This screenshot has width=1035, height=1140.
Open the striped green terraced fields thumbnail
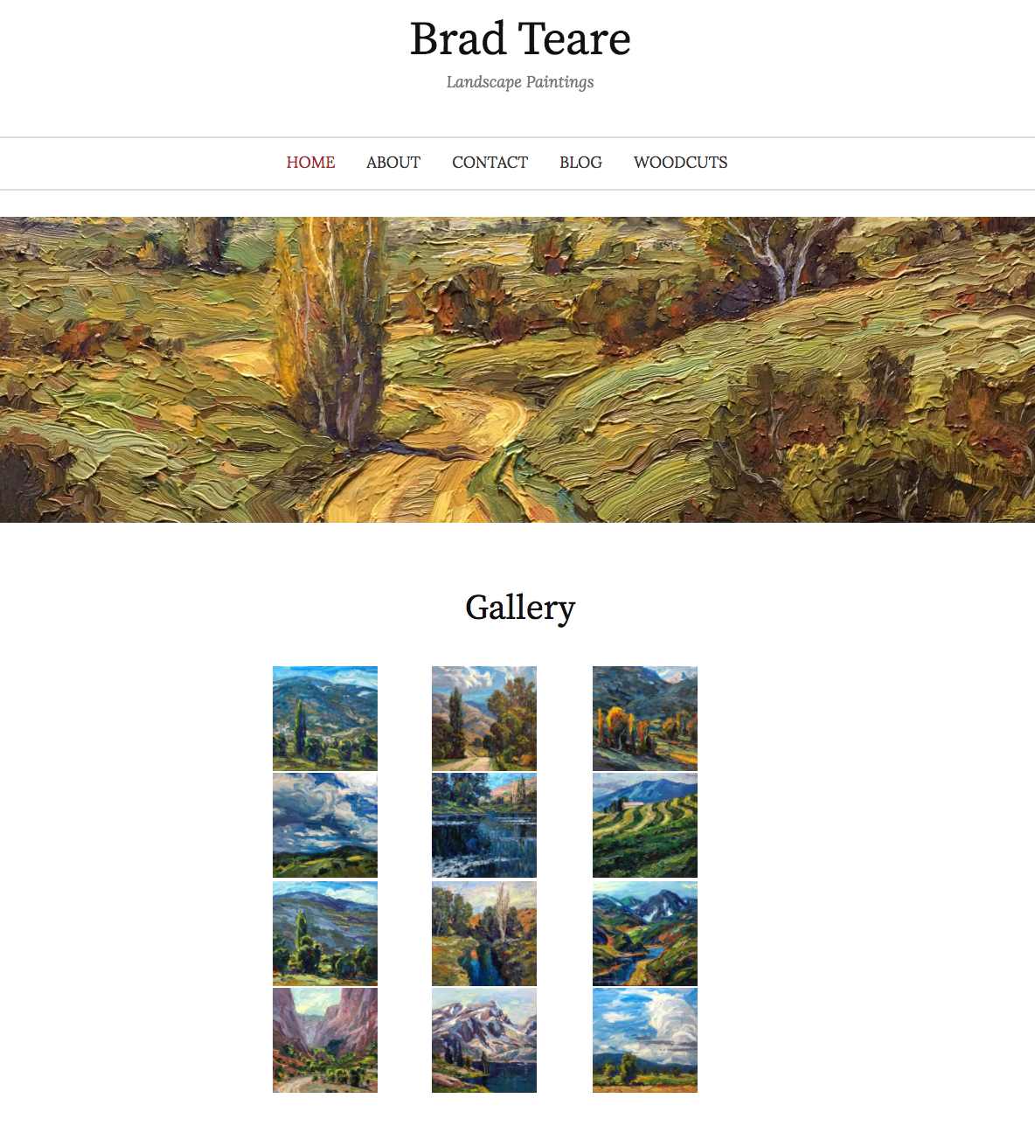645,825
